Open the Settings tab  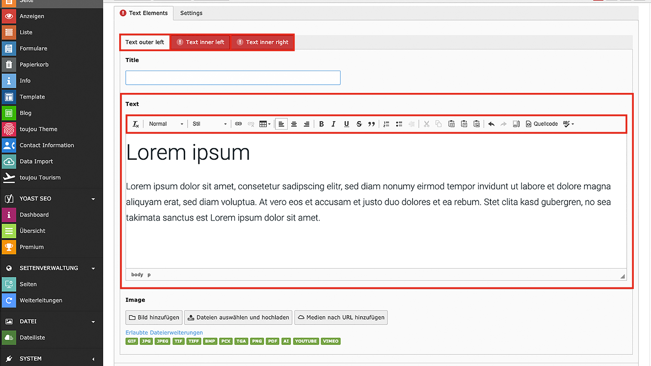coord(191,13)
